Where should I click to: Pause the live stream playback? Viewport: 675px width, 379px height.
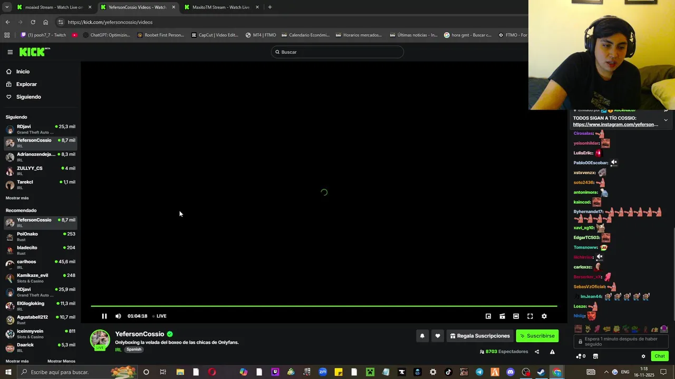pyautogui.click(x=104, y=316)
